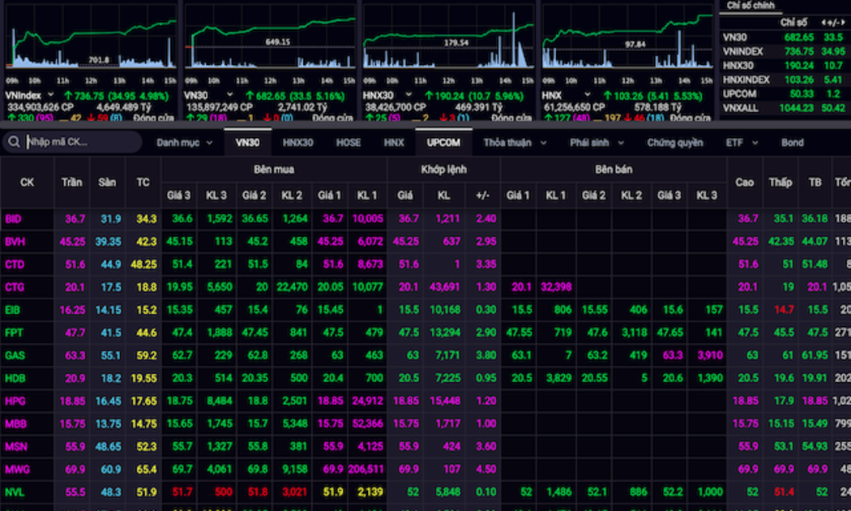This screenshot has width=851, height=511.
Task: Select the Chỉ số chính panel tab
Action: pyautogui.click(x=751, y=6)
